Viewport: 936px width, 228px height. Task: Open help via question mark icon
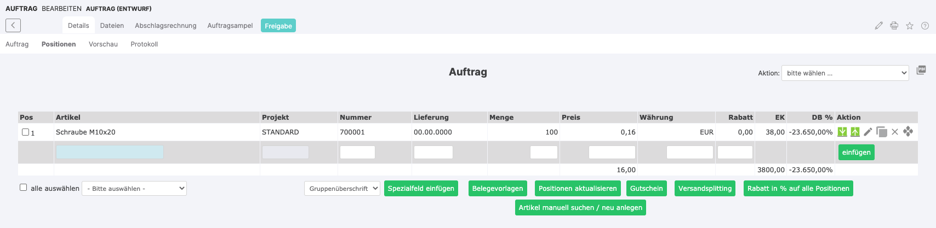pos(925,26)
